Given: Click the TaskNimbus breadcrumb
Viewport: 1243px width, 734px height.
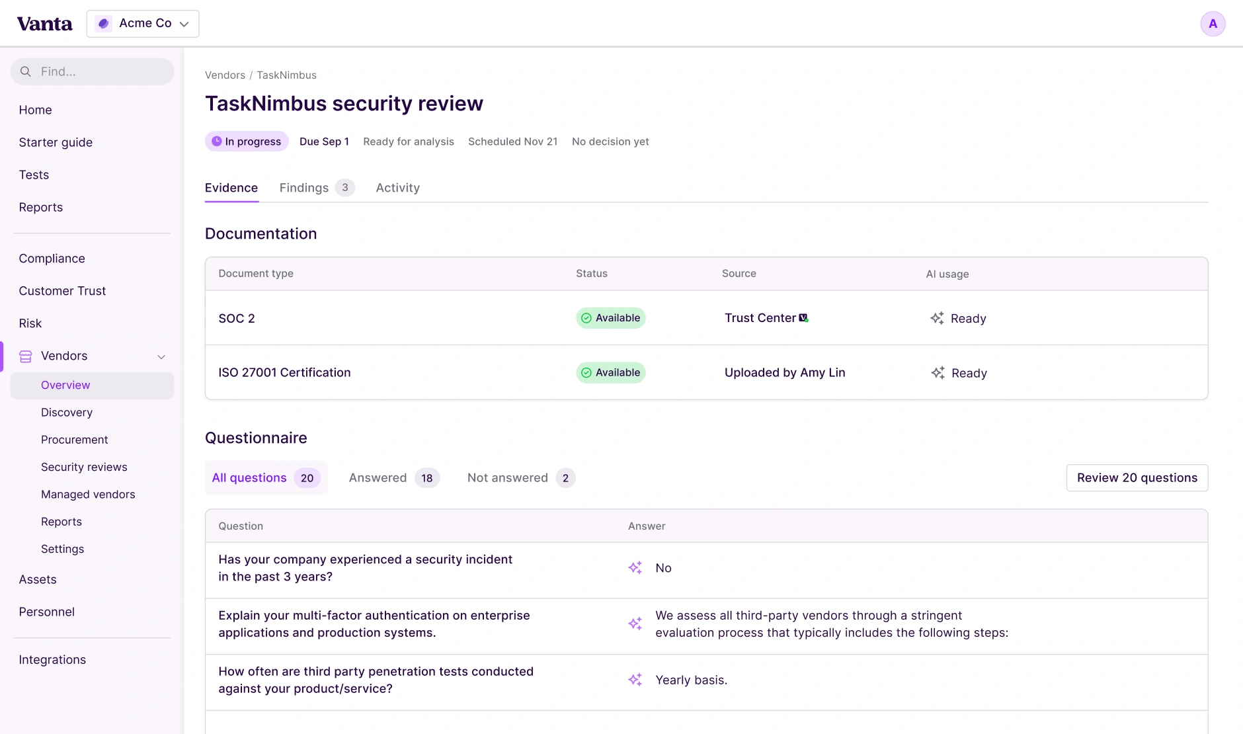Looking at the screenshot, I should (x=286, y=75).
